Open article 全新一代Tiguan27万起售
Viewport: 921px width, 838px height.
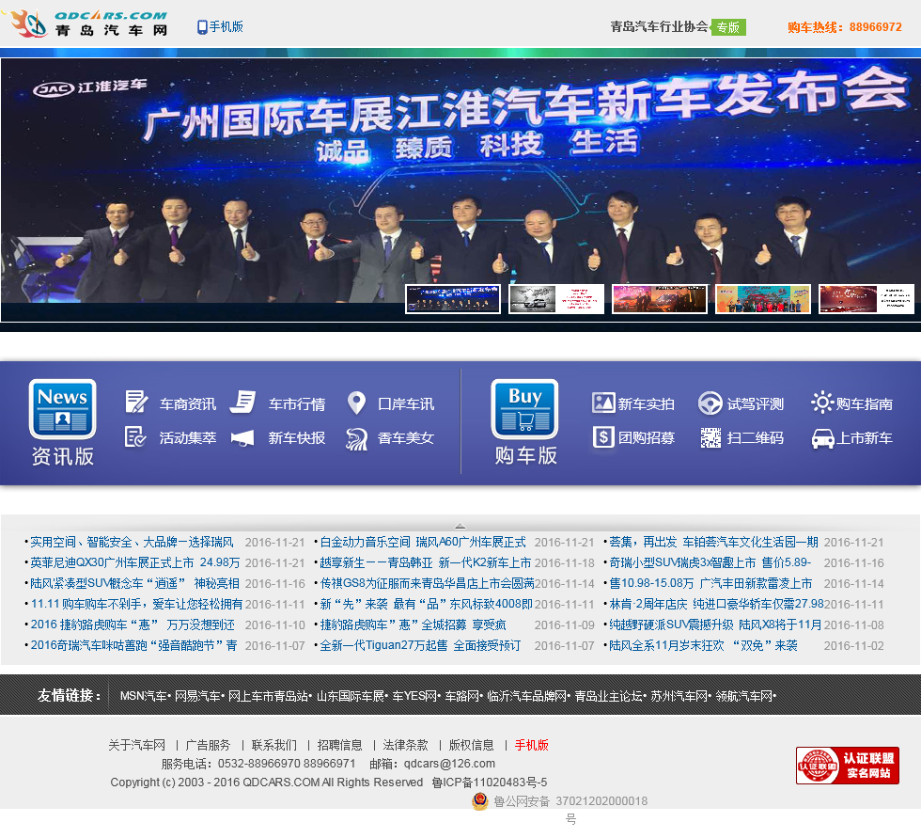[x=420, y=645]
